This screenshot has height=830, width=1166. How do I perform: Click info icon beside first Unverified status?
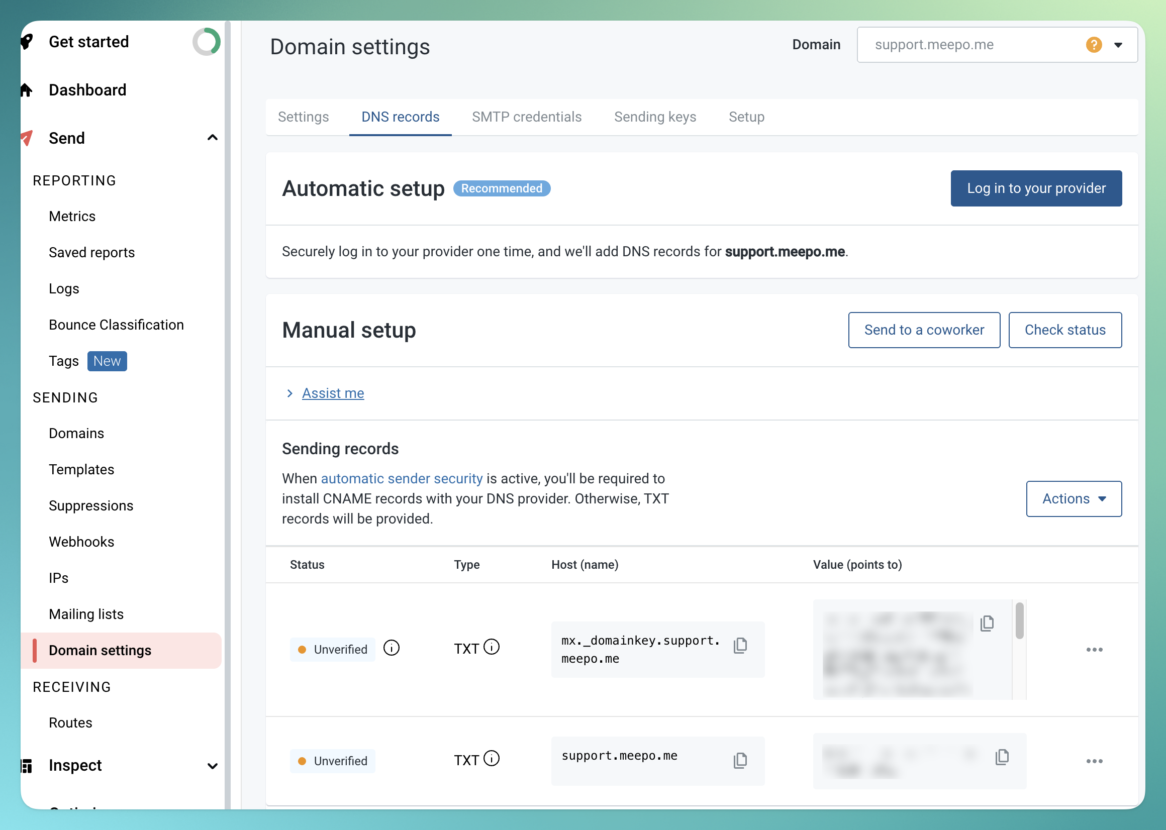click(x=391, y=648)
